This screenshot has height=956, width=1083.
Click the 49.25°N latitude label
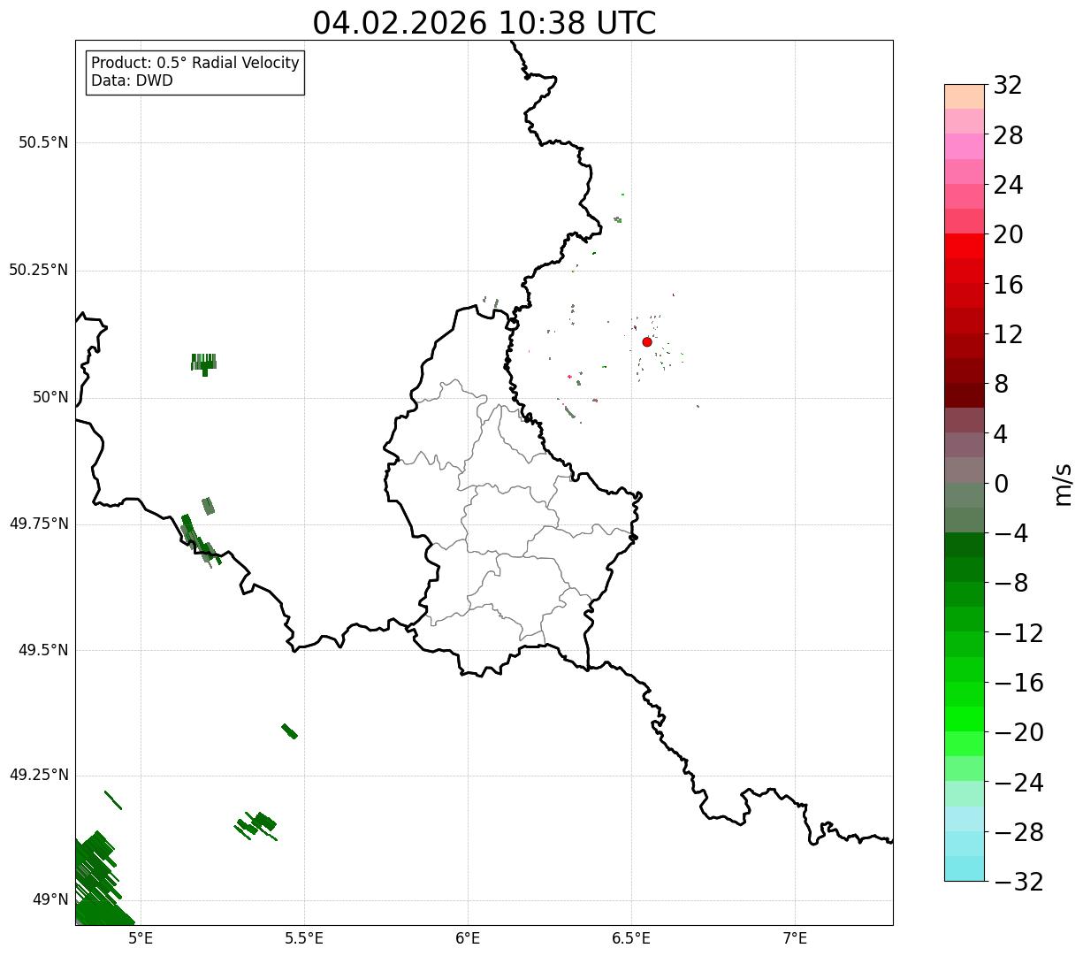click(x=39, y=776)
